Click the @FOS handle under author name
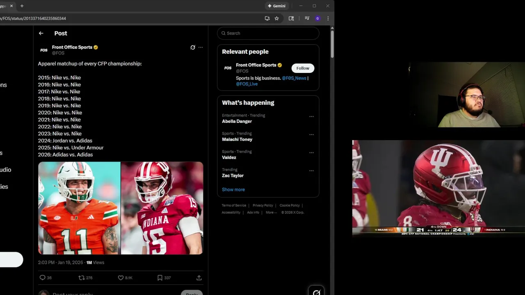The width and height of the screenshot is (525, 295). tap(58, 53)
